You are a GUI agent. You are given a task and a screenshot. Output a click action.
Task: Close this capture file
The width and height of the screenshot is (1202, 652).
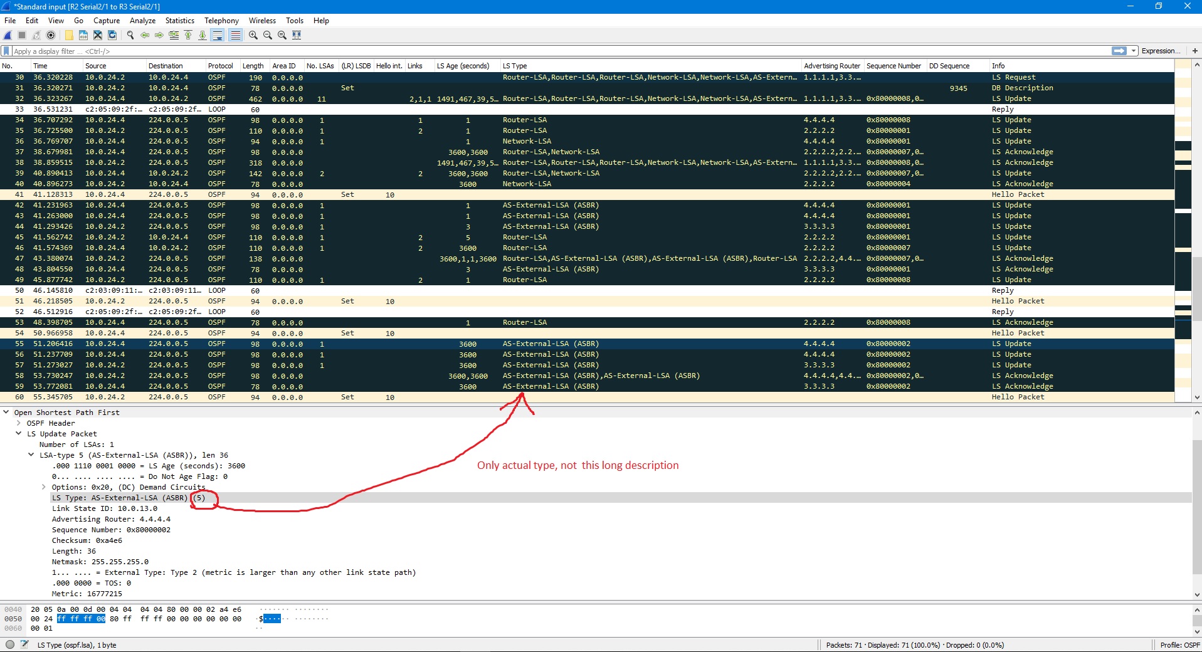click(98, 35)
